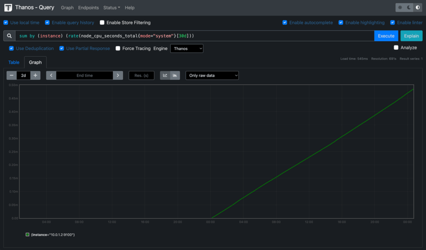Click Thanos - Query title link
This screenshot has width=426, height=250.
coord(35,7)
